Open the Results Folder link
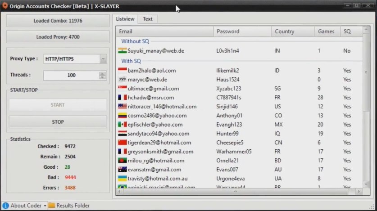 [x=69, y=206]
